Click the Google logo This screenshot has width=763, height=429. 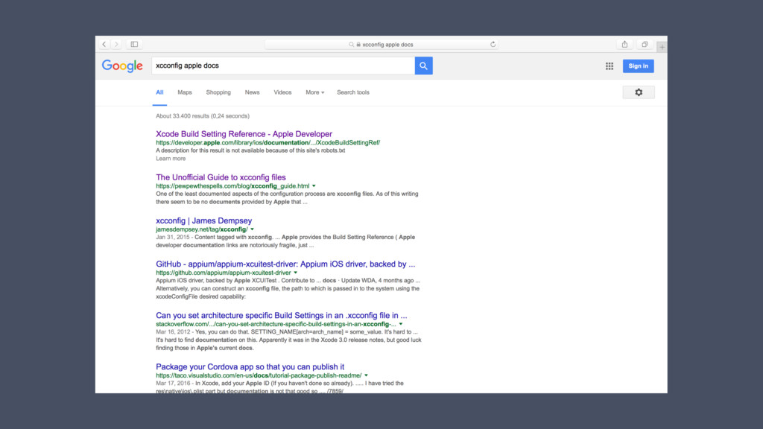[122, 66]
